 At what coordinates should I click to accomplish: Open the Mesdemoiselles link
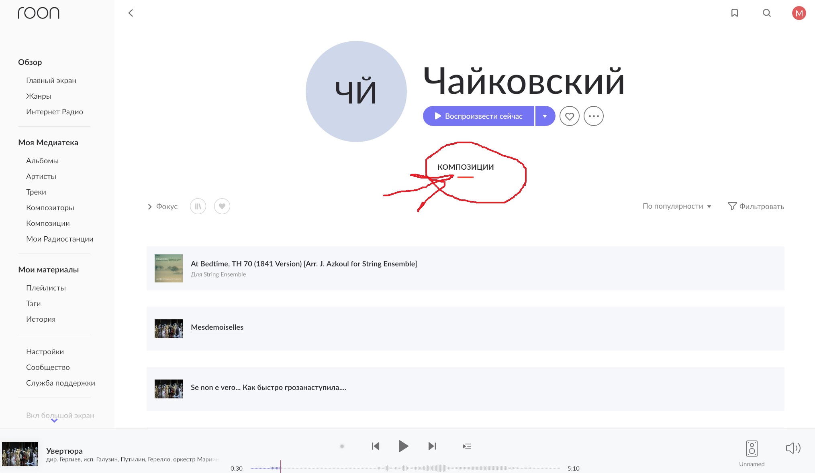(x=217, y=327)
